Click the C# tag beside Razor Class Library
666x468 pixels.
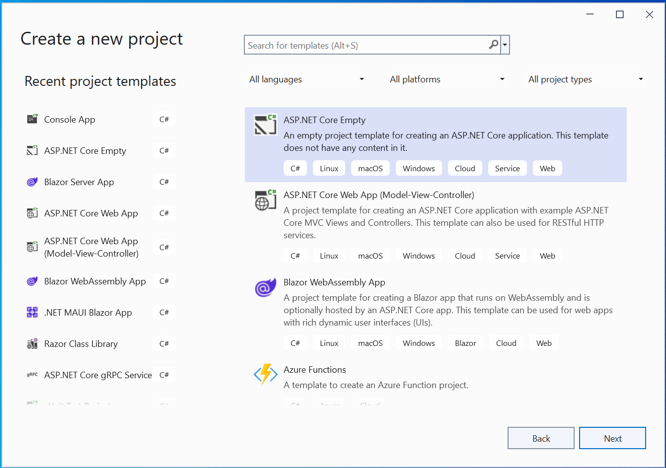164,343
